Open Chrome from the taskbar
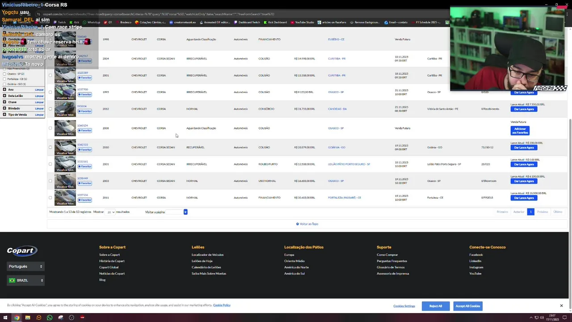Image resolution: width=572 pixels, height=322 pixels. pyautogui.click(x=17, y=318)
